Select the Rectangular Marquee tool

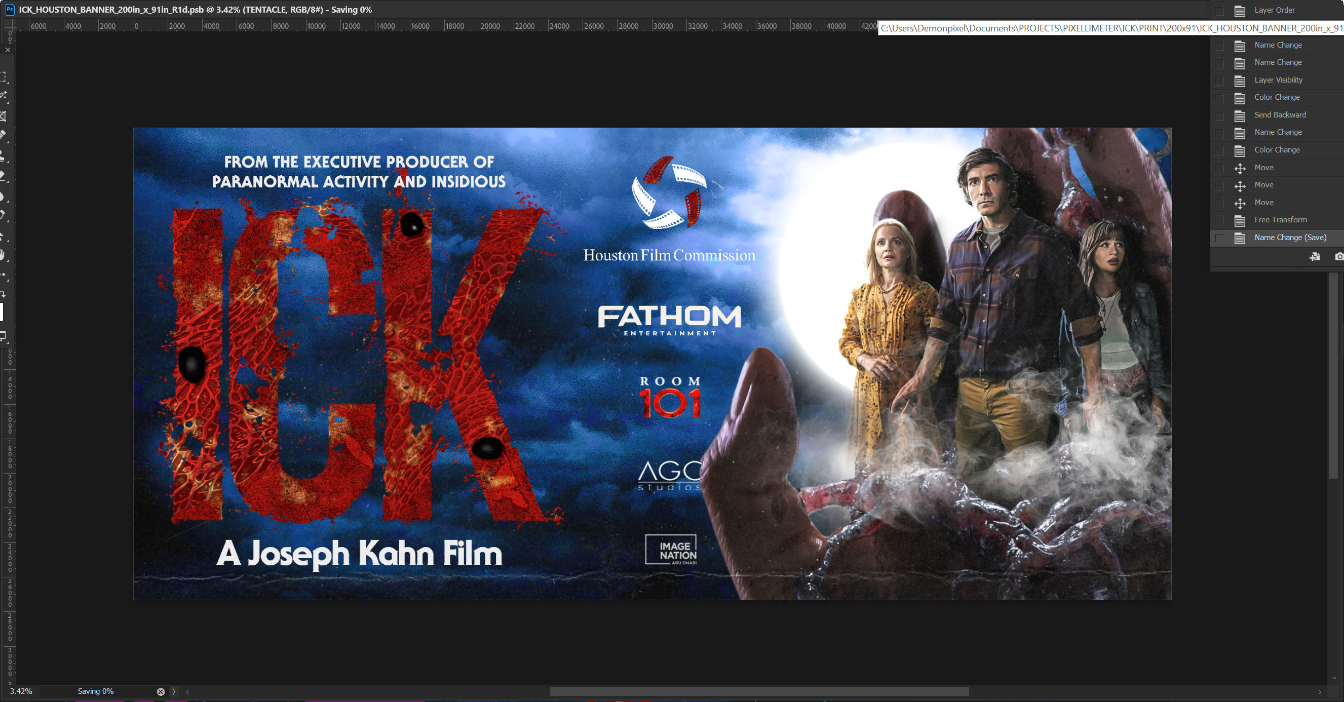[x=3, y=77]
